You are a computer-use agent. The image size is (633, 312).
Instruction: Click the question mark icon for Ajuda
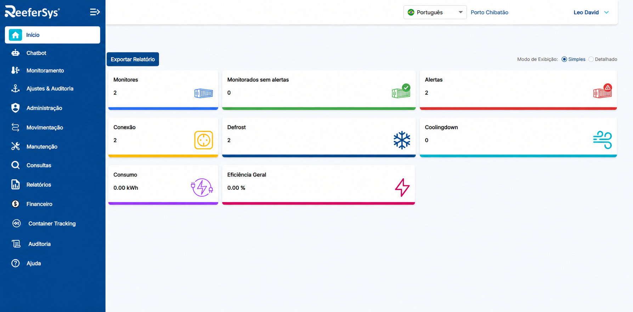pyautogui.click(x=15, y=263)
